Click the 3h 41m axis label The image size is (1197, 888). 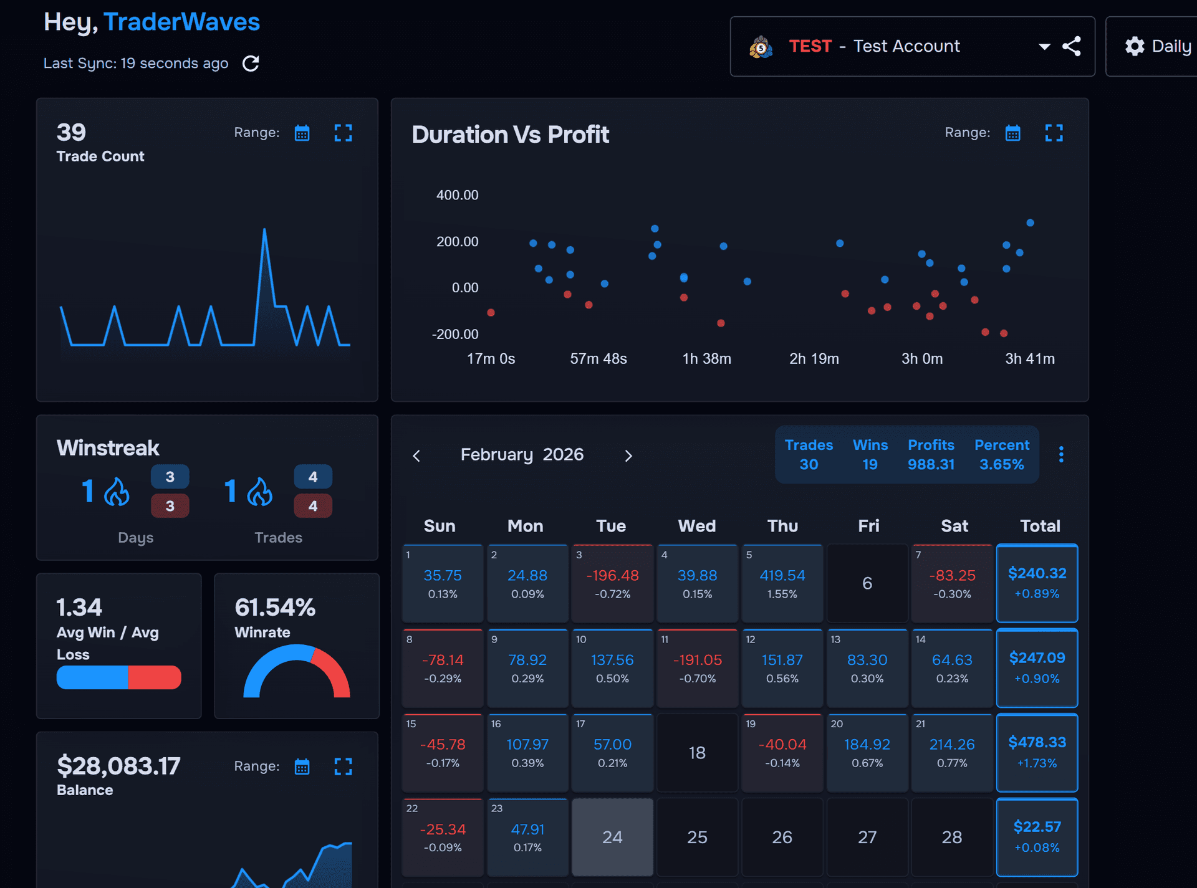pyautogui.click(x=1030, y=359)
